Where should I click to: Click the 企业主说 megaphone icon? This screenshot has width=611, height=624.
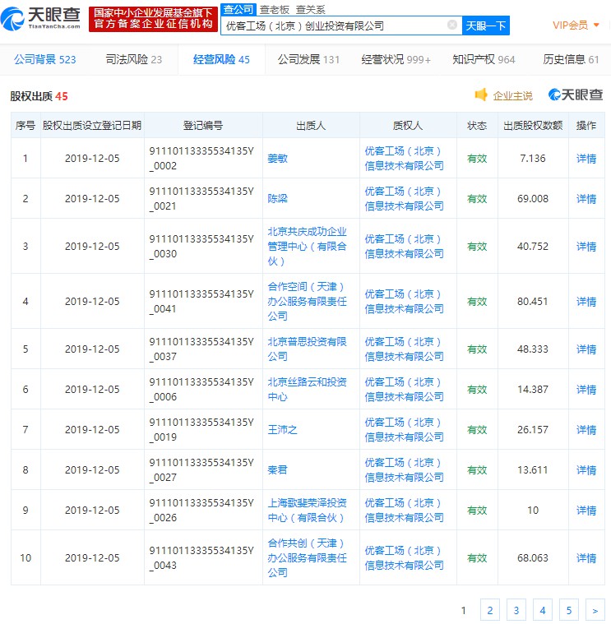click(x=481, y=95)
